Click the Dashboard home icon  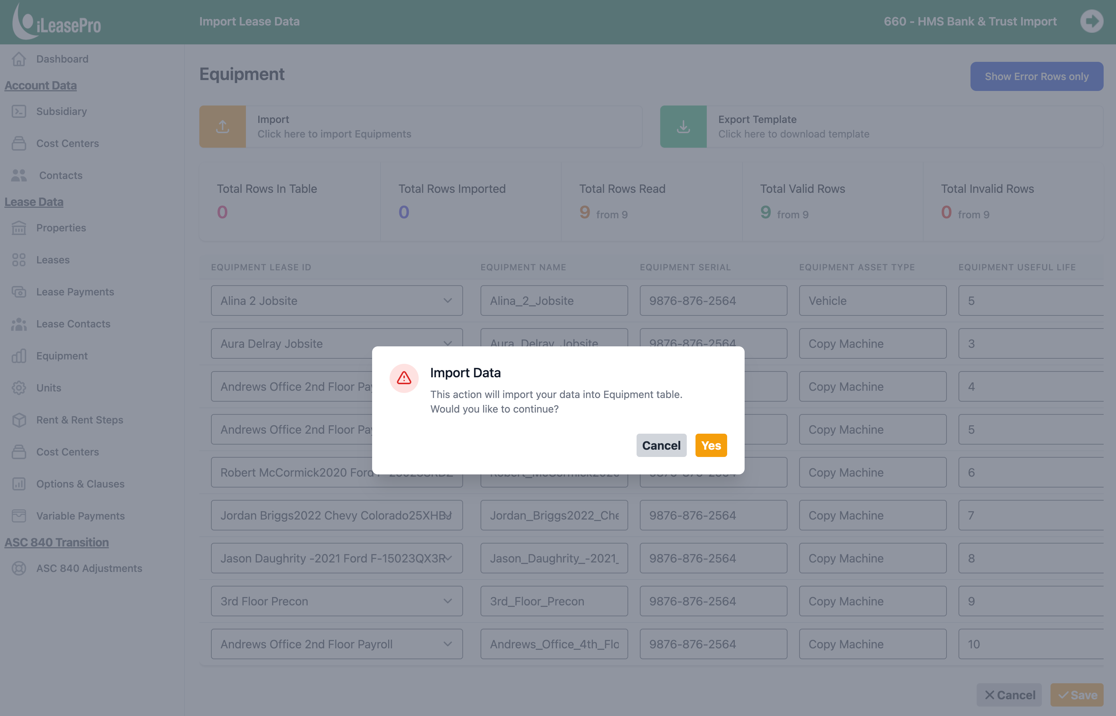[19, 59]
